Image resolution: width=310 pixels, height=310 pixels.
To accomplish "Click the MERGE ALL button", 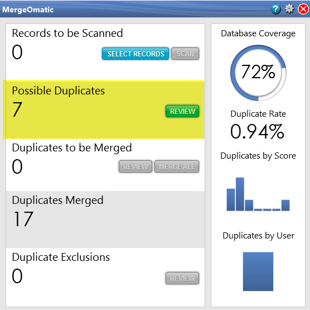I will click(177, 166).
